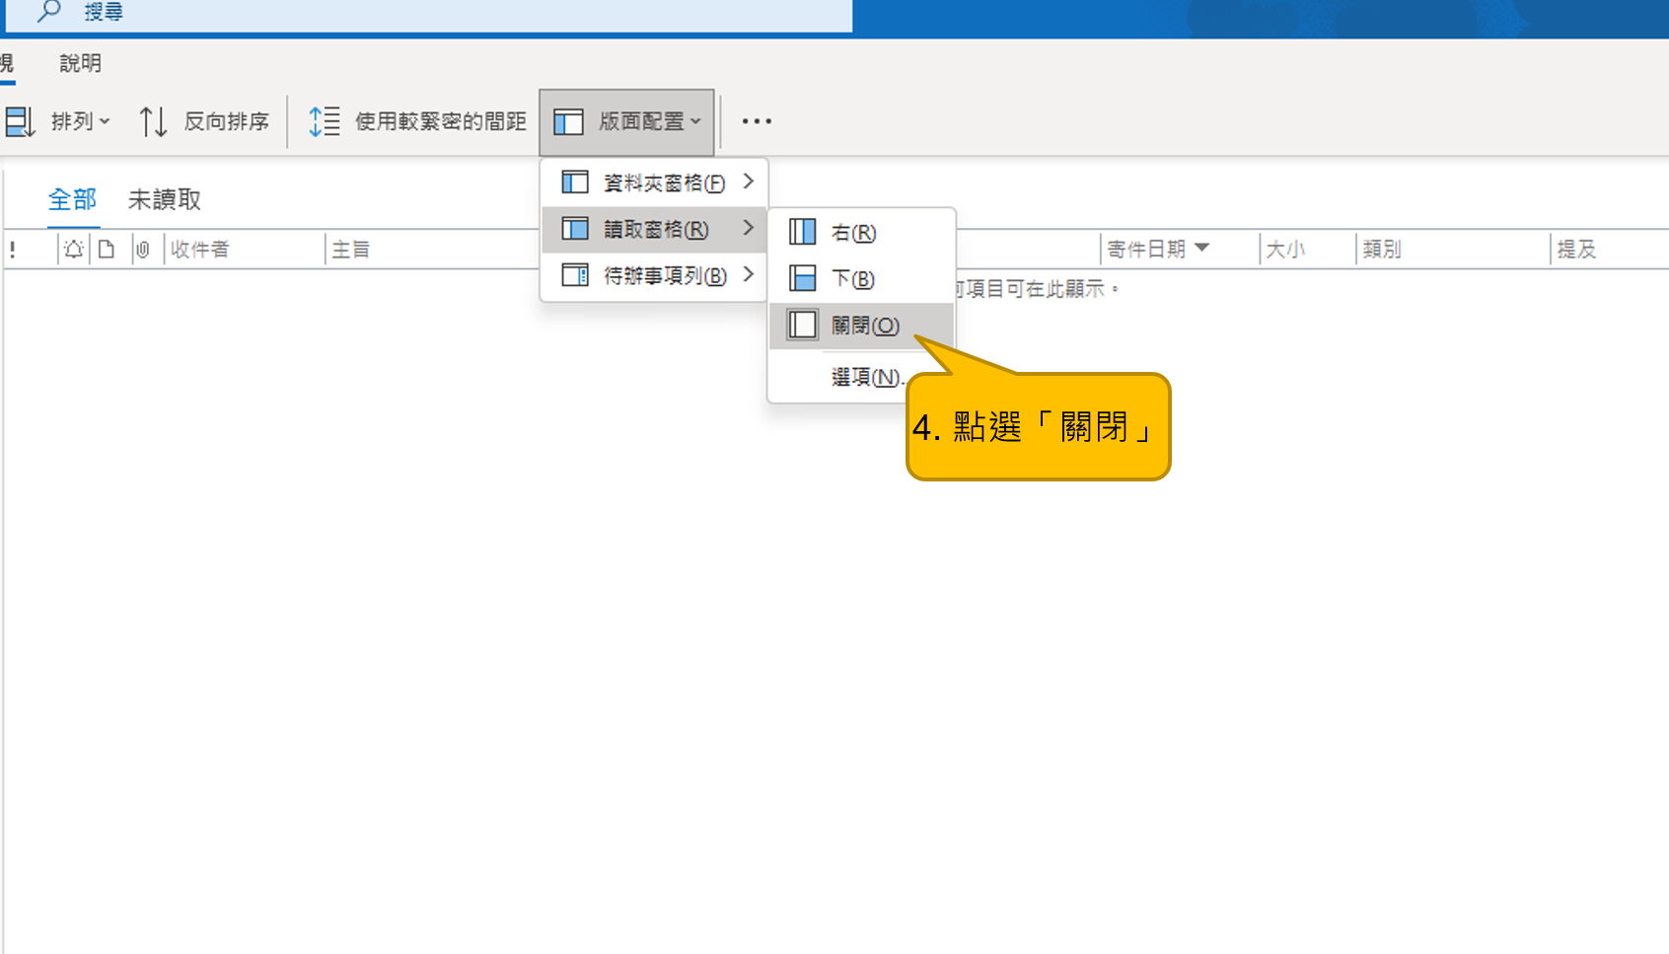The height and width of the screenshot is (954, 1669).
Task: Click the attachment paperclip column icon
Action: click(x=143, y=250)
